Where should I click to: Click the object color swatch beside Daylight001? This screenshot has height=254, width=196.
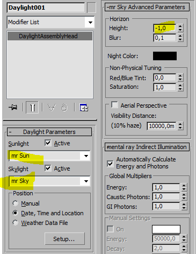pyautogui.click(x=91, y=8)
